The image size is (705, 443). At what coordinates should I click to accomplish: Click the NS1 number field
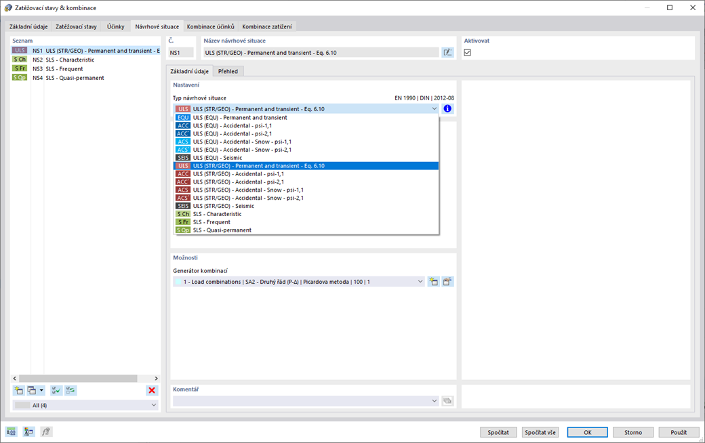tap(181, 53)
